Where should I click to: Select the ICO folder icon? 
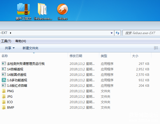(x=4, y=102)
